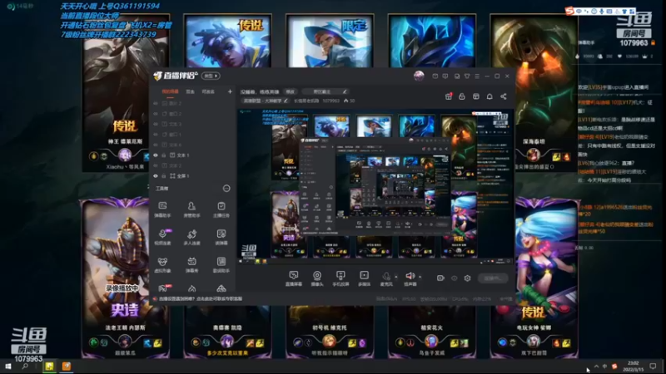Click the preview eye icon beside gear
Image resolution: width=666 pixels, height=374 pixels.
pos(454,278)
